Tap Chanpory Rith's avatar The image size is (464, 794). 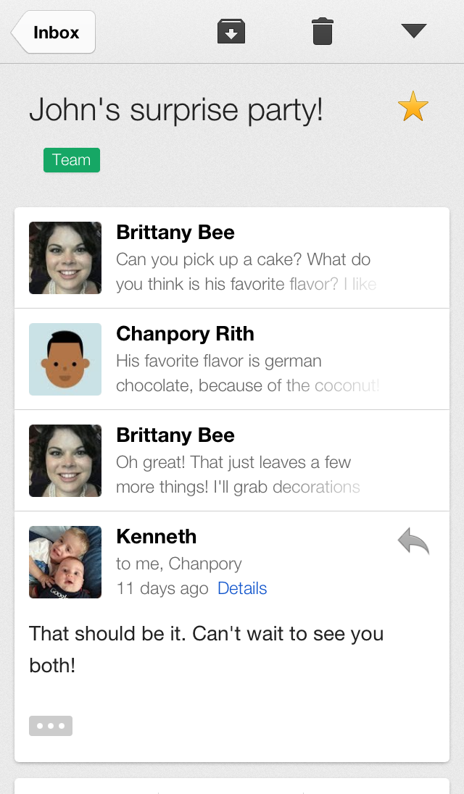pos(65,359)
